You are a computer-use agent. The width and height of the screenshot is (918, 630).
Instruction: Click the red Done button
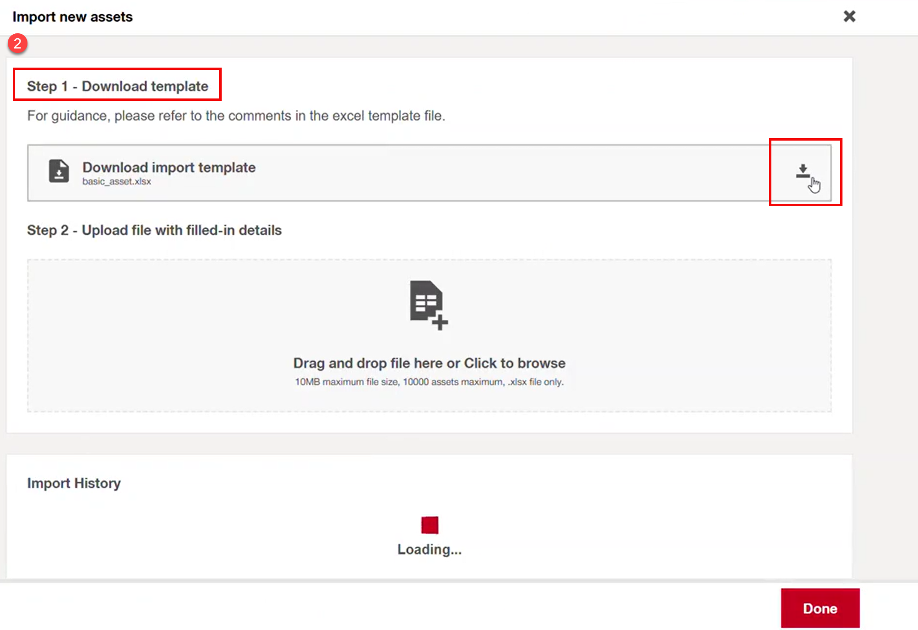click(x=820, y=608)
